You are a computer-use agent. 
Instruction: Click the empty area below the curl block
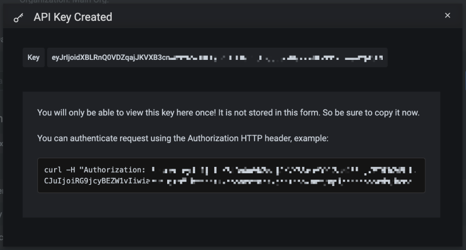(x=231, y=205)
